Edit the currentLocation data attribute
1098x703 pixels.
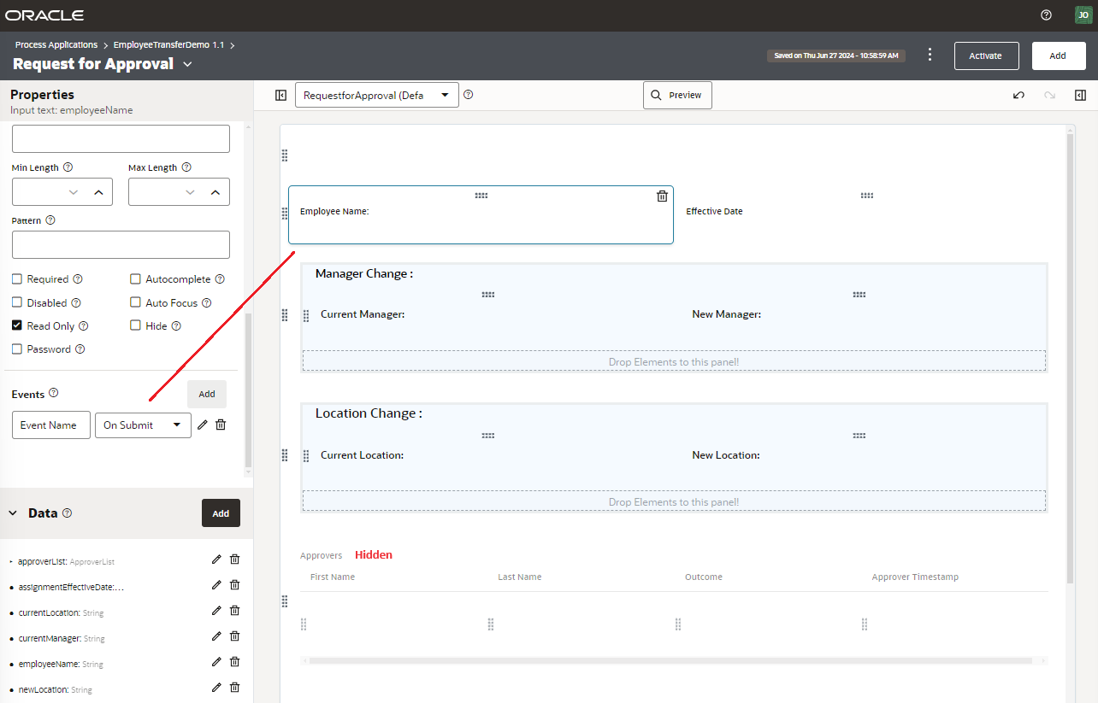pyautogui.click(x=216, y=611)
